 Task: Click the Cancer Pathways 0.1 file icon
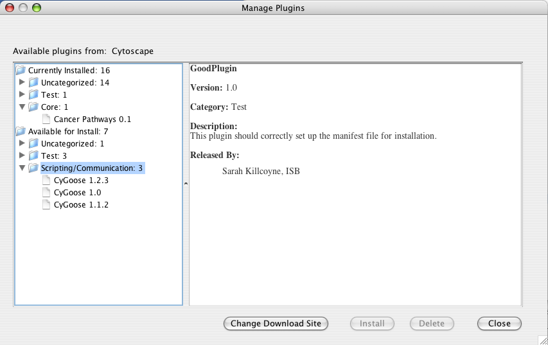[46, 119]
